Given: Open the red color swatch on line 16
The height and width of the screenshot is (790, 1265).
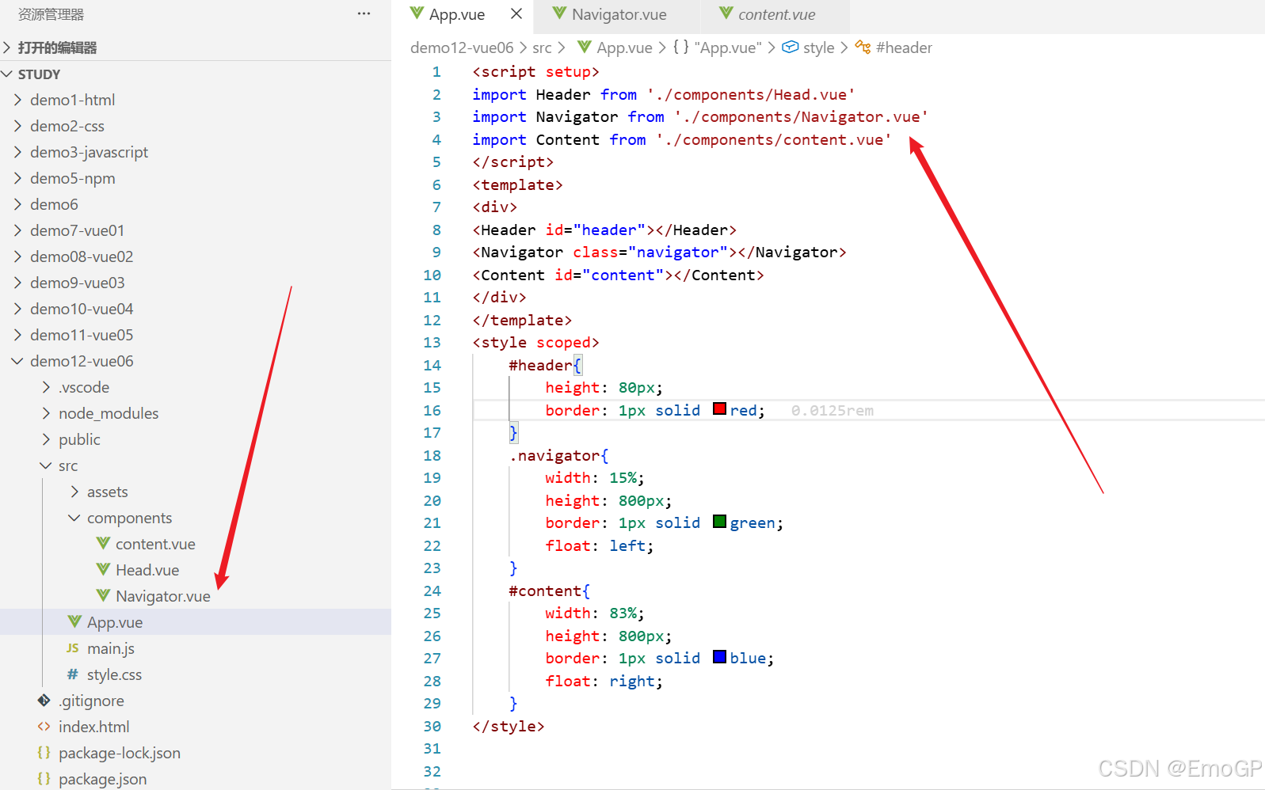Looking at the screenshot, I should coord(719,409).
